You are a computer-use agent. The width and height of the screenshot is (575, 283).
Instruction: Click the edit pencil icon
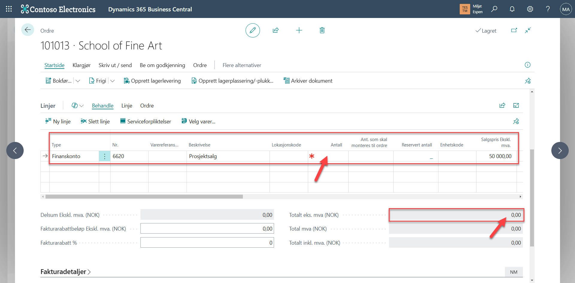pyautogui.click(x=253, y=30)
